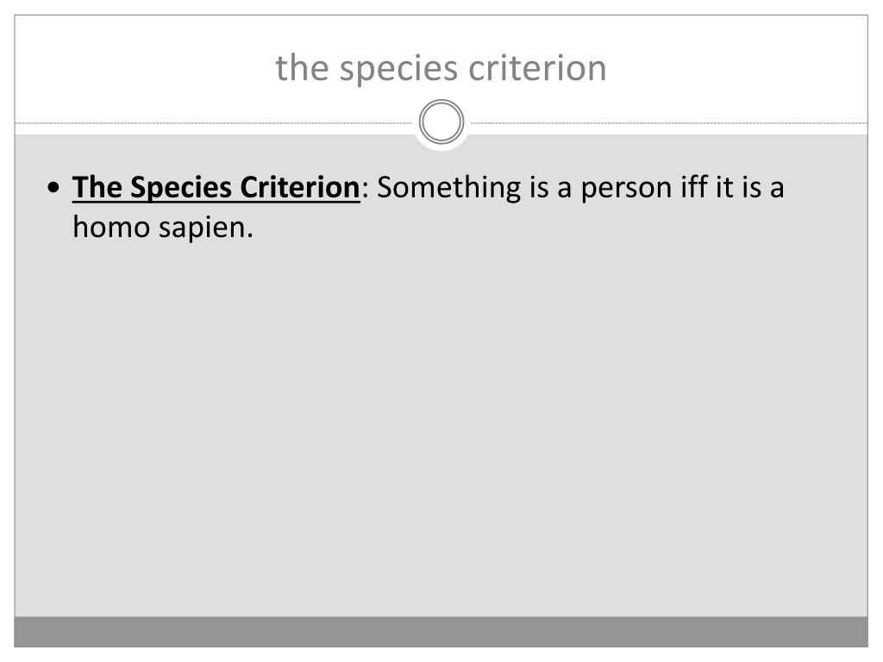The width and height of the screenshot is (883, 662).
Task: Click the dark gray footer bar
Action: (x=441, y=632)
